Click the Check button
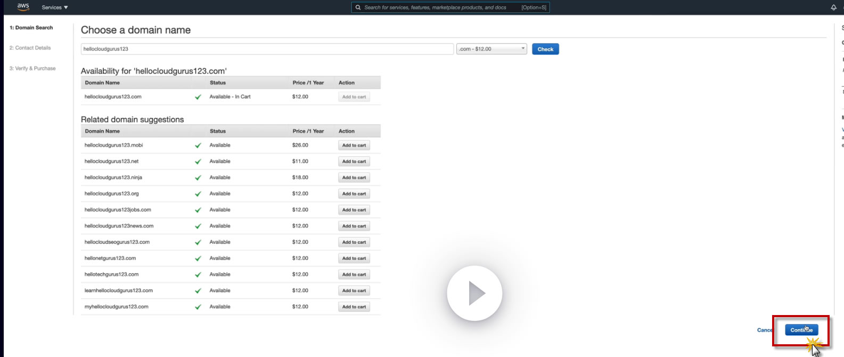 click(x=545, y=49)
